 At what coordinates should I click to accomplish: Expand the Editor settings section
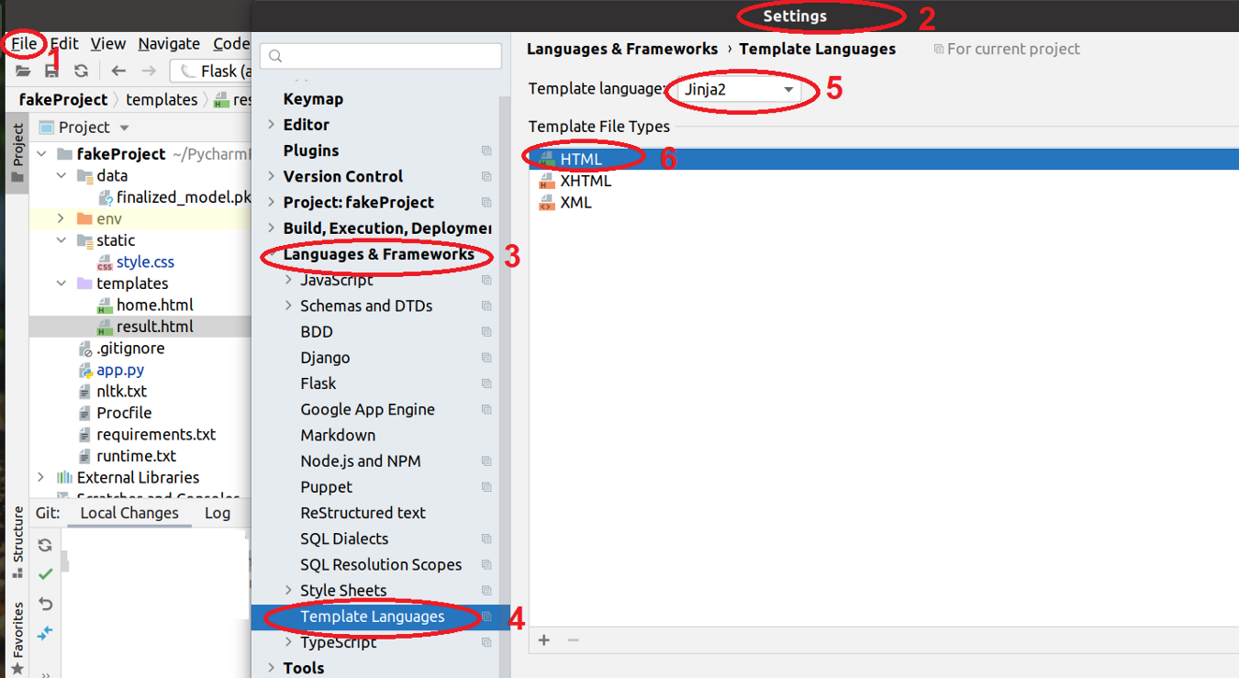point(271,125)
